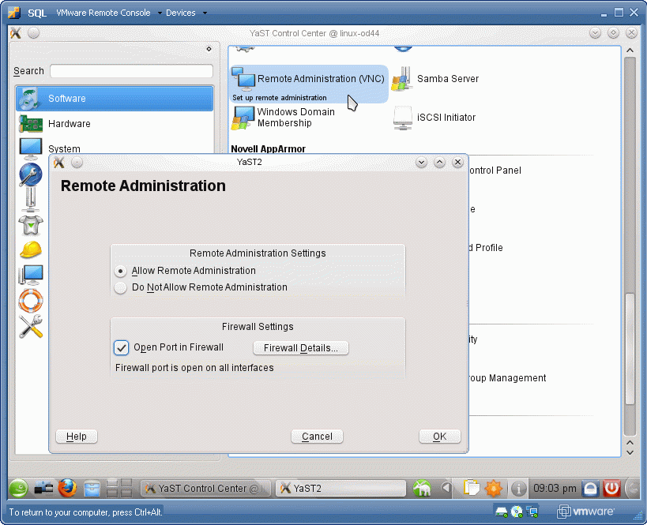Click scroll down arrow of module list

(630, 452)
